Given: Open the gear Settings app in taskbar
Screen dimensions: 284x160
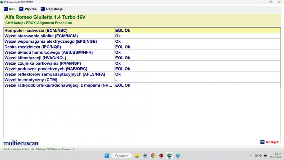Looking at the screenshot, I should [x=145, y=156].
